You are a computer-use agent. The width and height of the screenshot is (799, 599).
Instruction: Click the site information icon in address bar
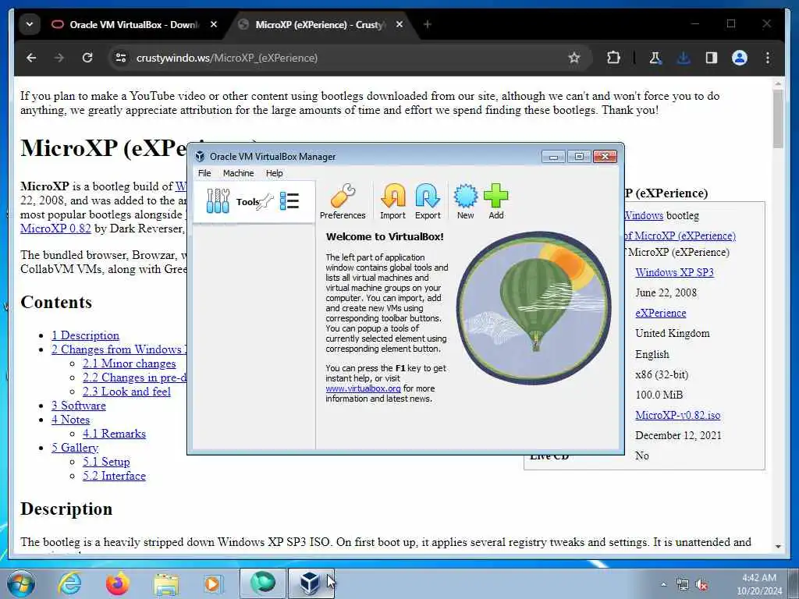[121, 58]
